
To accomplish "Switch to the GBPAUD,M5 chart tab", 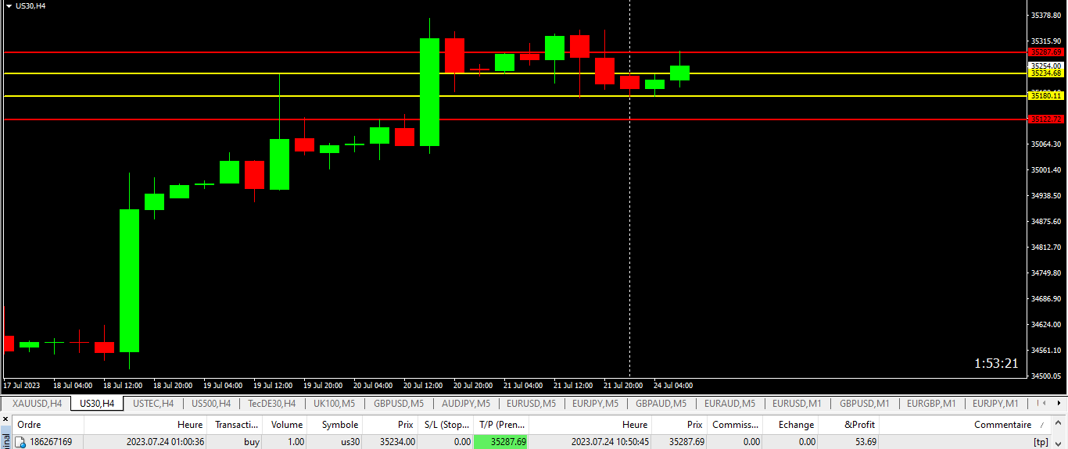I will pyautogui.click(x=661, y=404).
